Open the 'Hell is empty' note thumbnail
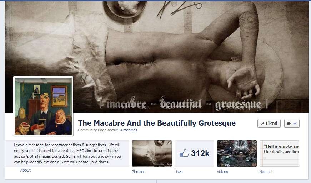Viewport: 311px width, 183px height. tap(279, 153)
